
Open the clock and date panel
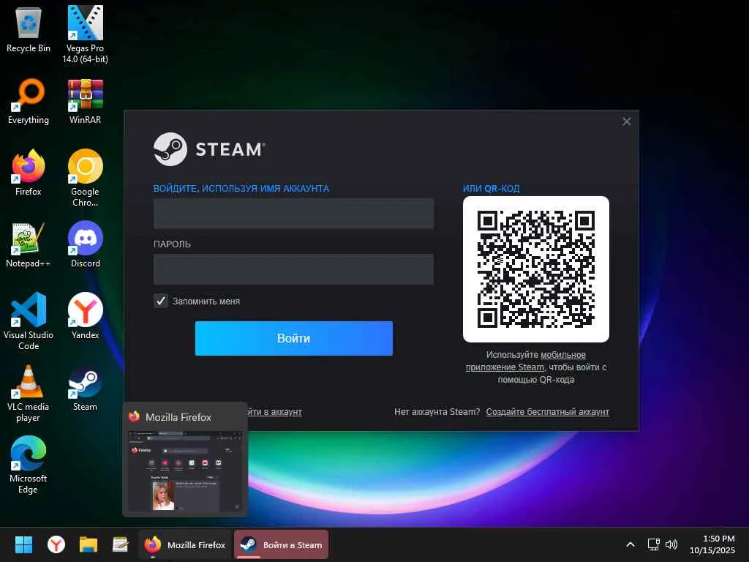tap(712, 544)
